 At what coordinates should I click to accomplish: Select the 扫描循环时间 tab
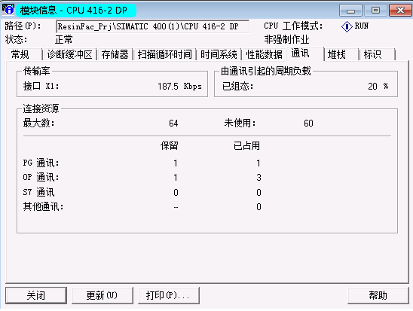165,54
